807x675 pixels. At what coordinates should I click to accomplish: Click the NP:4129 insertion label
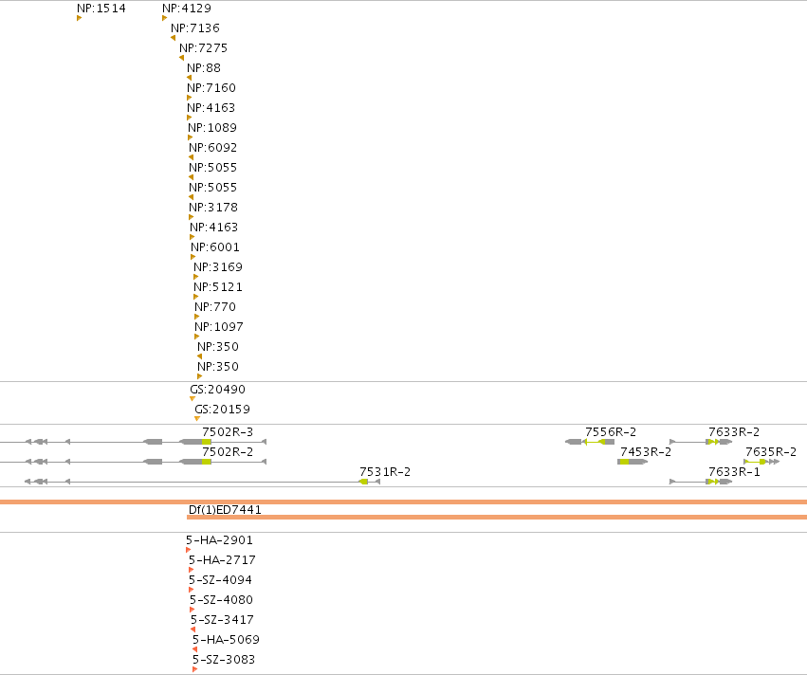pos(186,9)
